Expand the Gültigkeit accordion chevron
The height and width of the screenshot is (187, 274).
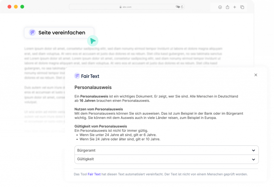[253, 159]
